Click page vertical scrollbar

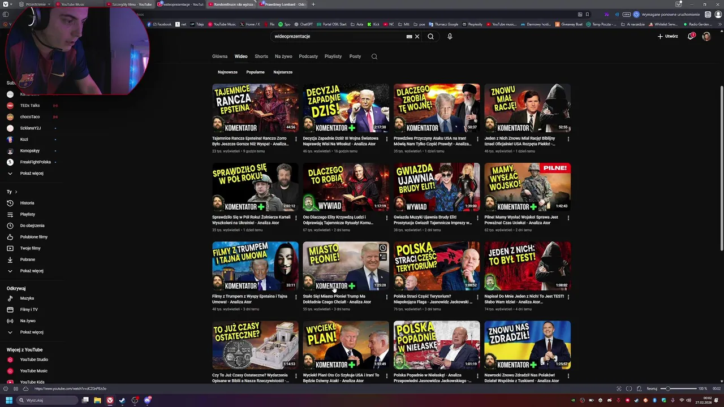click(x=722, y=170)
